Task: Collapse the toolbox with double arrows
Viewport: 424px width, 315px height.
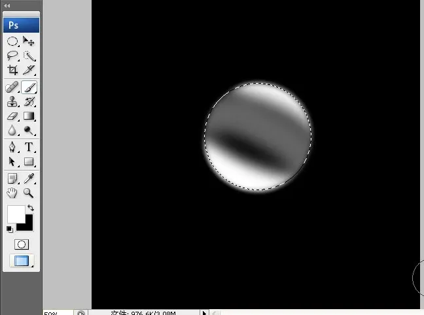Action: tap(7, 5)
